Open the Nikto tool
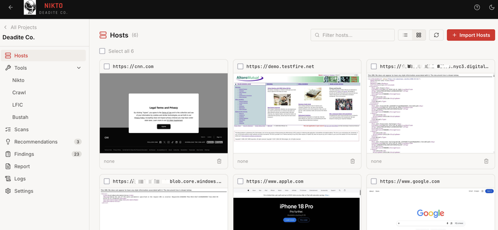Viewport: 498px width, 230px height. pyautogui.click(x=18, y=80)
